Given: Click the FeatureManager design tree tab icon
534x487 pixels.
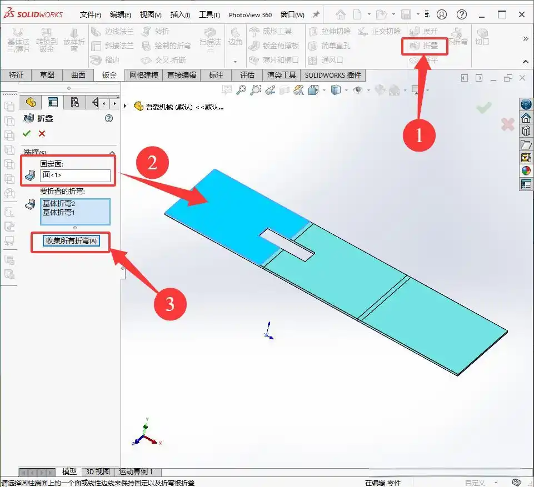Looking at the screenshot, I should point(31,102).
